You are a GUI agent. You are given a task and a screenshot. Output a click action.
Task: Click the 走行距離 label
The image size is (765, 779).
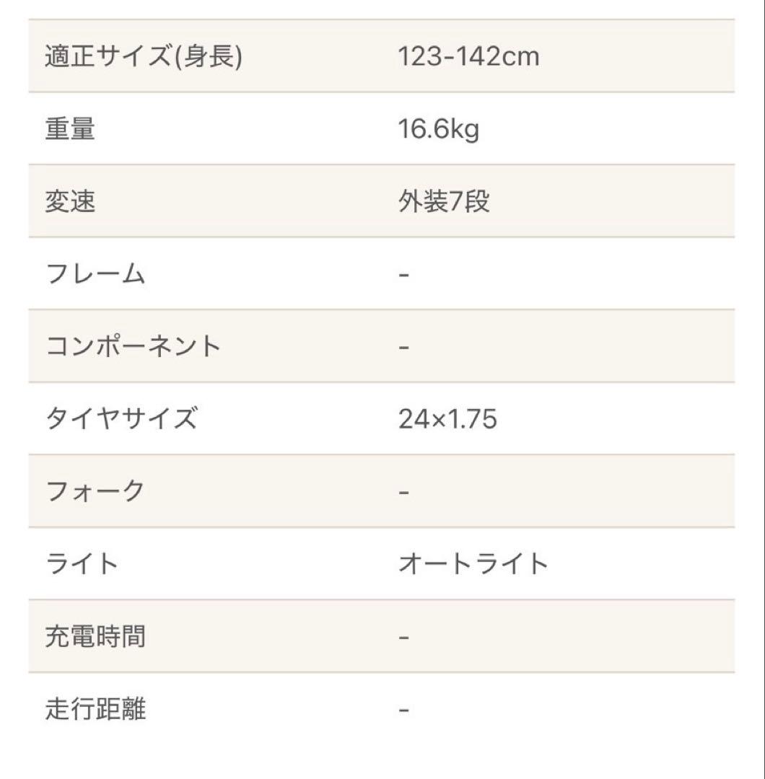pyautogui.click(x=95, y=709)
